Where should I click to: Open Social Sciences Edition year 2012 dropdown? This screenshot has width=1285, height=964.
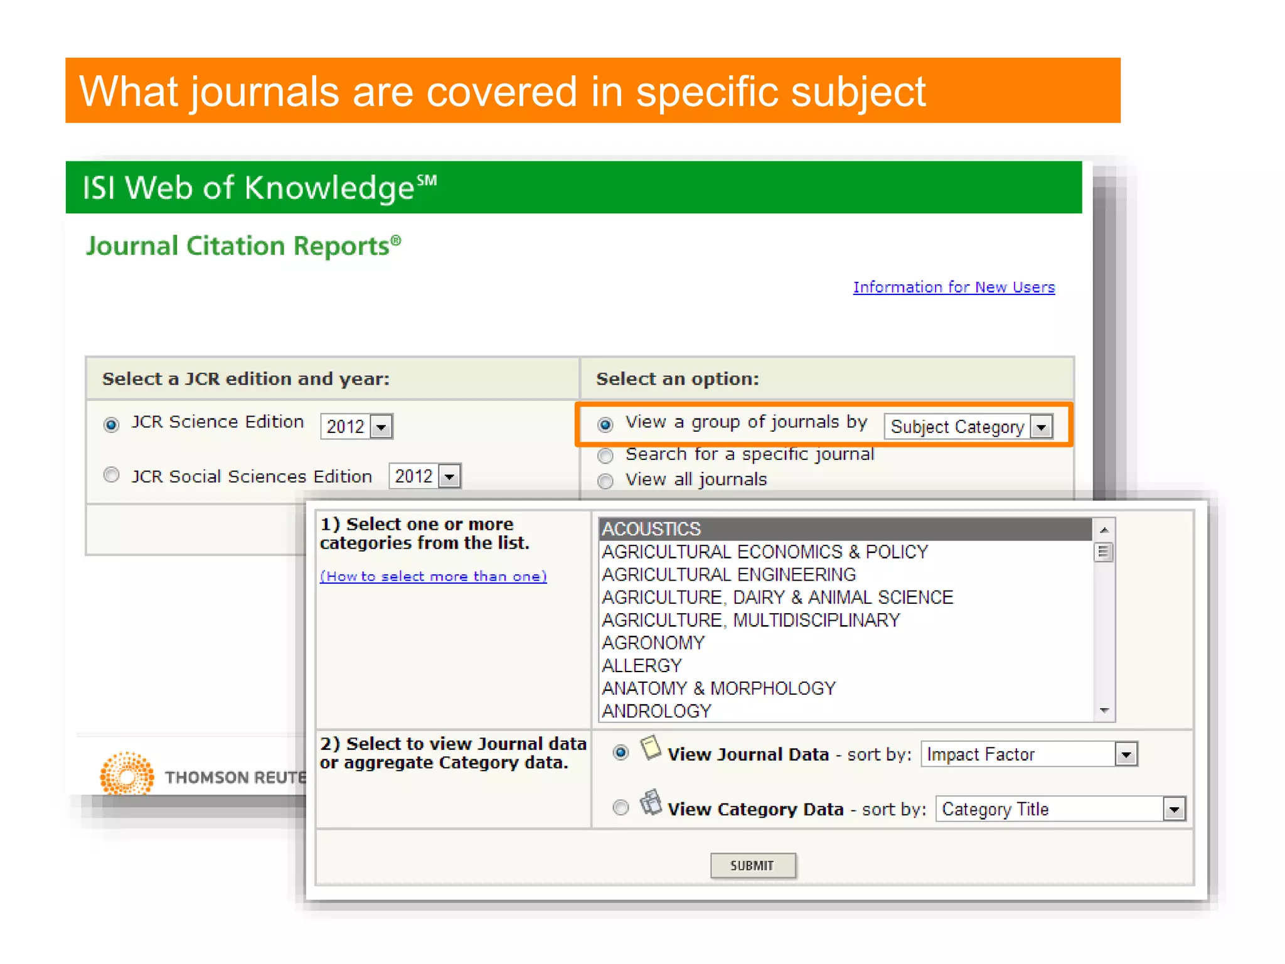(x=425, y=476)
